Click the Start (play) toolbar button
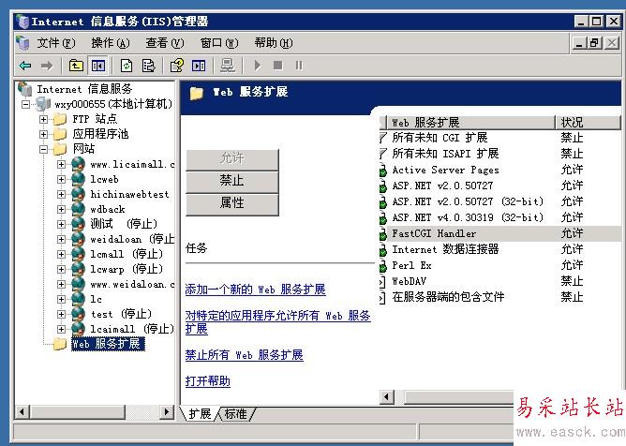Viewport: 626px width, 446px height. coord(258,65)
